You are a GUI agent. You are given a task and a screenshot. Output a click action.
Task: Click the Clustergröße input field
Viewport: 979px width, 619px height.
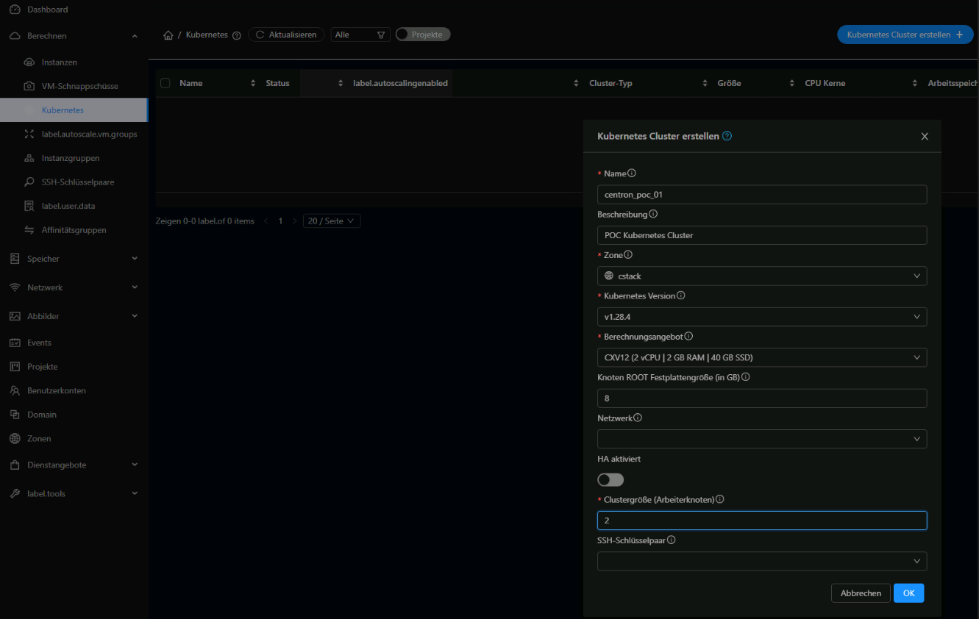tap(762, 520)
